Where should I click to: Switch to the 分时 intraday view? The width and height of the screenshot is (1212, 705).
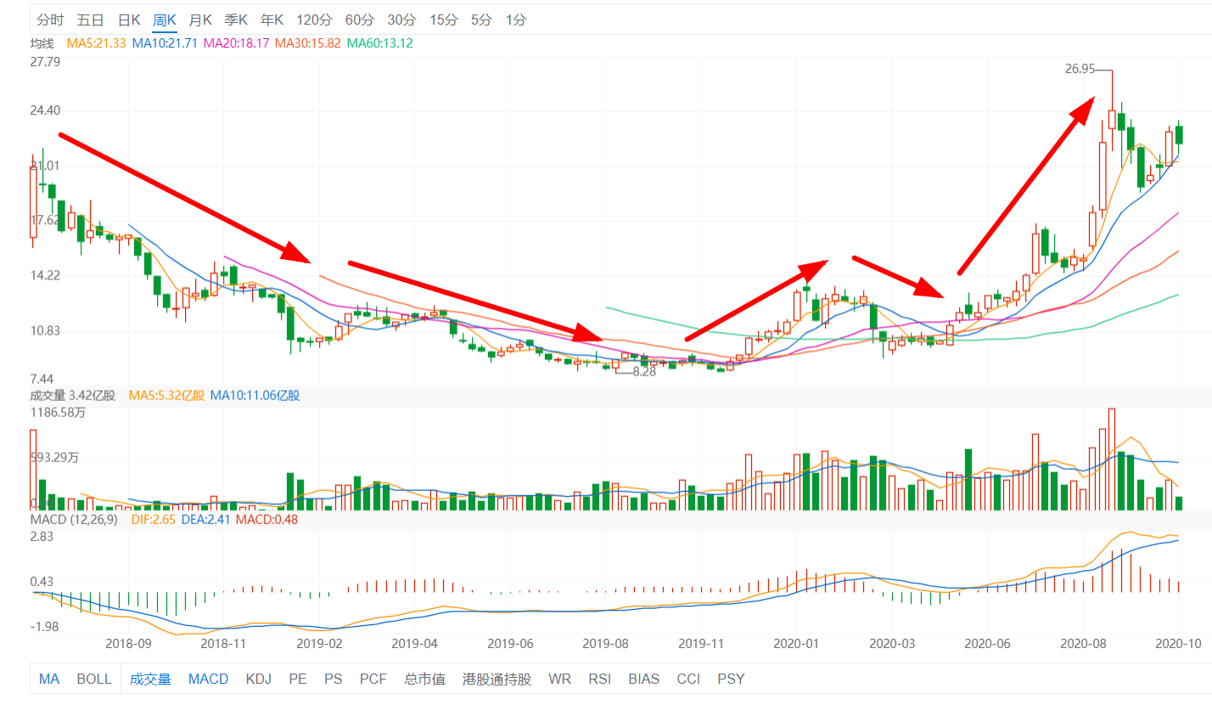(50, 20)
